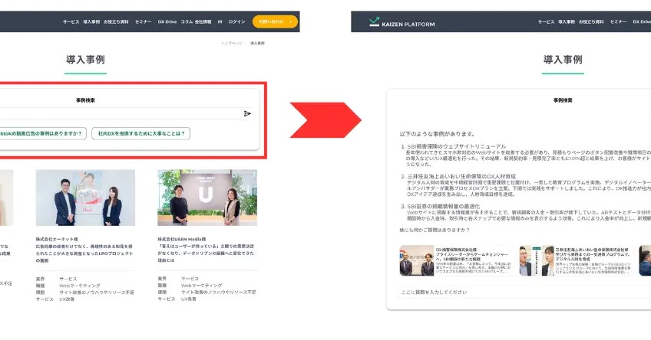
Task: Open セミナー in the left page header
Action: (x=144, y=22)
